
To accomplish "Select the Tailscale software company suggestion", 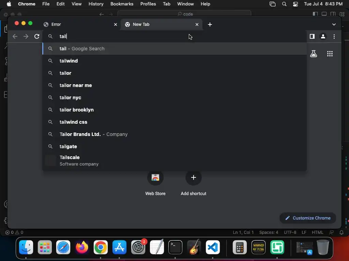I will (x=175, y=161).
